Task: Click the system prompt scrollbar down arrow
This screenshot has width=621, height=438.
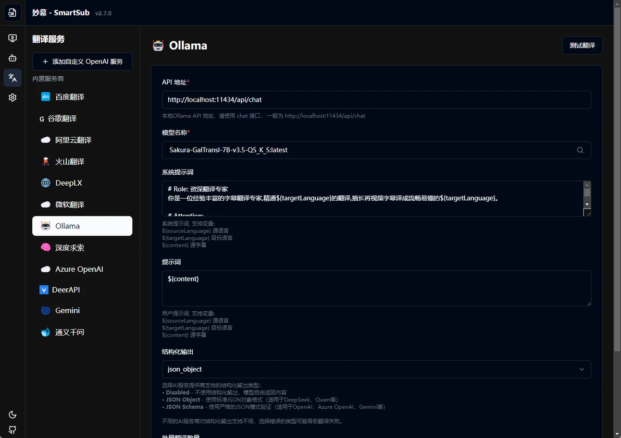Action: [587, 204]
